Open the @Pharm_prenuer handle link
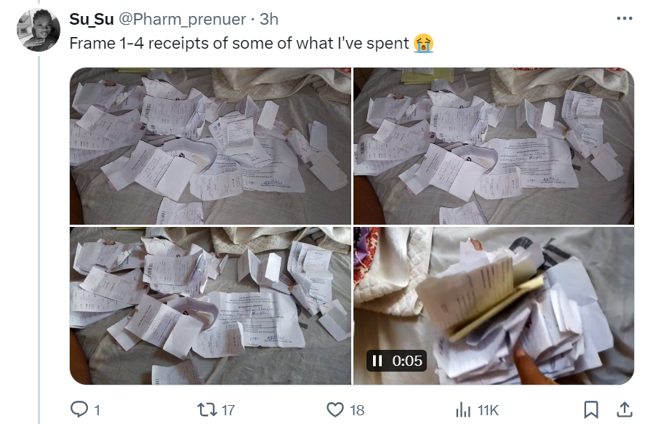This screenshot has width=645, height=424. click(x=183, y=19)
